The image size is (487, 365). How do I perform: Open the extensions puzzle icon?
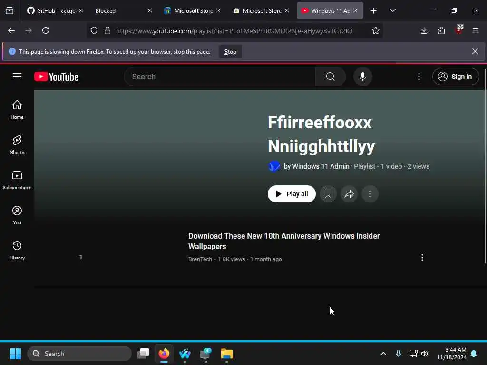point(441,30)
